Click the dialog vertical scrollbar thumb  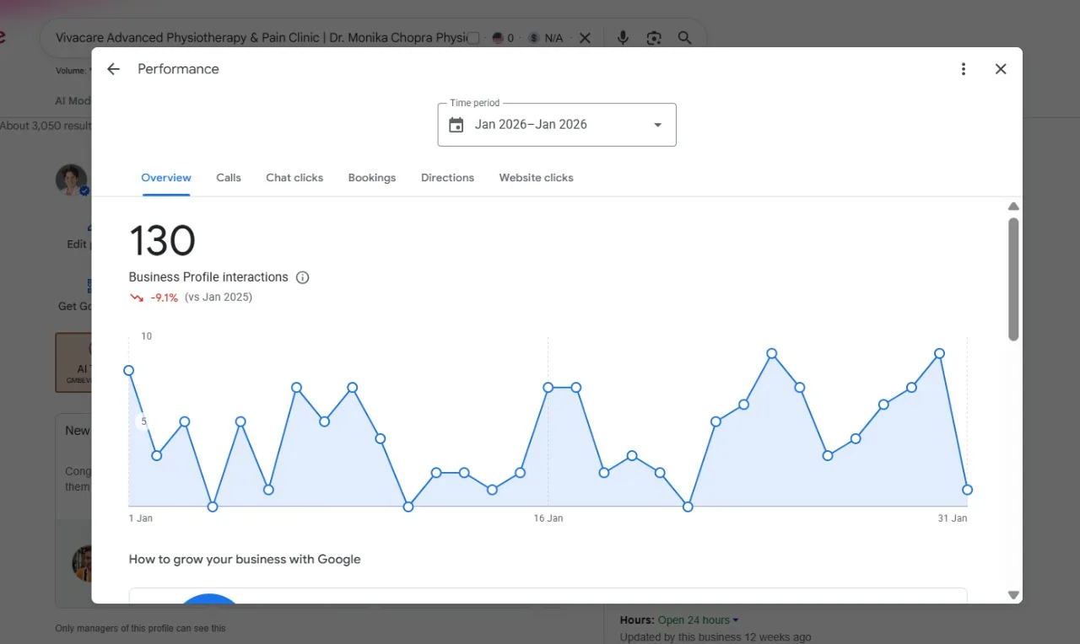tap(1013, 279)
